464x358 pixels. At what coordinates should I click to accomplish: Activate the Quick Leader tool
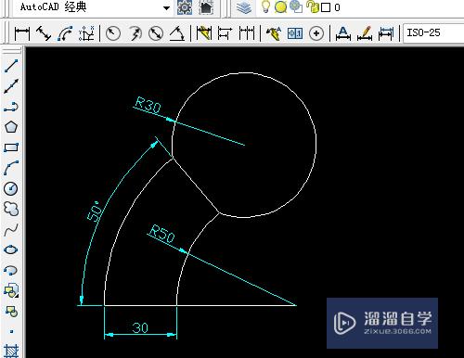[274, 33]
